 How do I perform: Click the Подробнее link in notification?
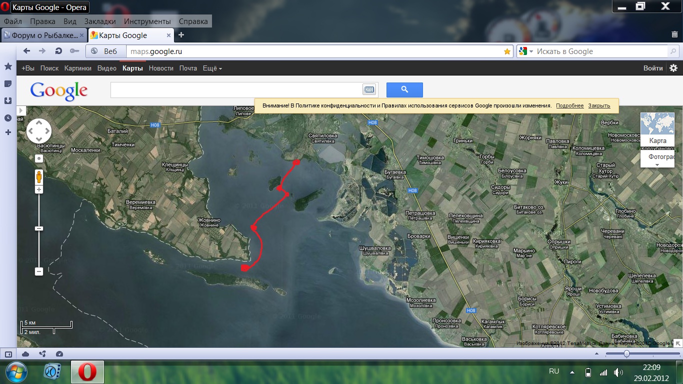click(x=569, y=105)
